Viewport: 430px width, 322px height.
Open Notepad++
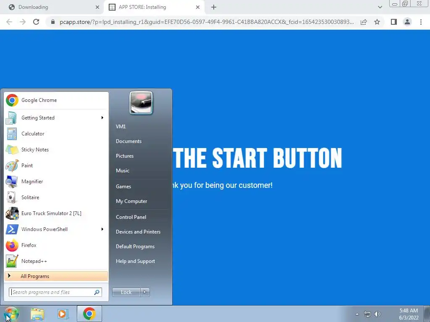(x=56, y=261)
